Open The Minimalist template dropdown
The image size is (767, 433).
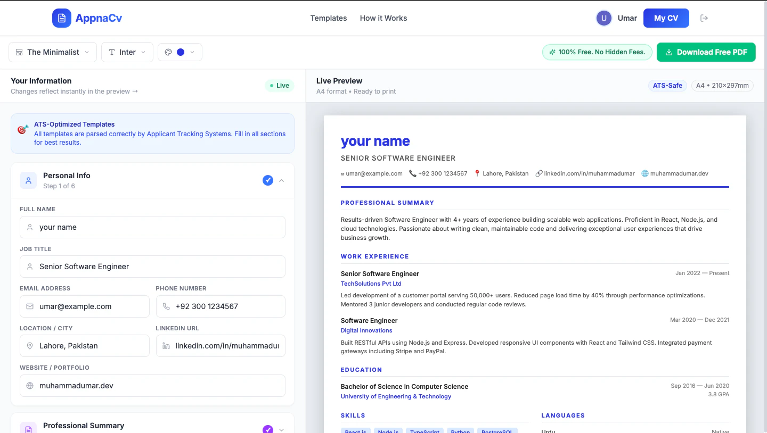[x=53, y=52]
